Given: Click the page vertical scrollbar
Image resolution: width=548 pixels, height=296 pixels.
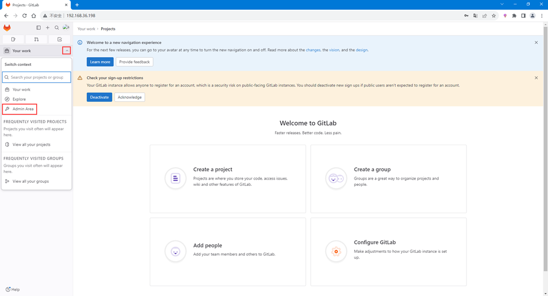Looking at the screenshot, I should [545, 148].
